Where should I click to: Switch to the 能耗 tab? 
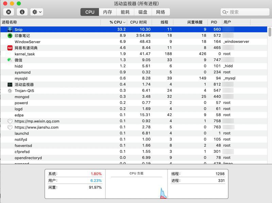[x=125, y=12]
